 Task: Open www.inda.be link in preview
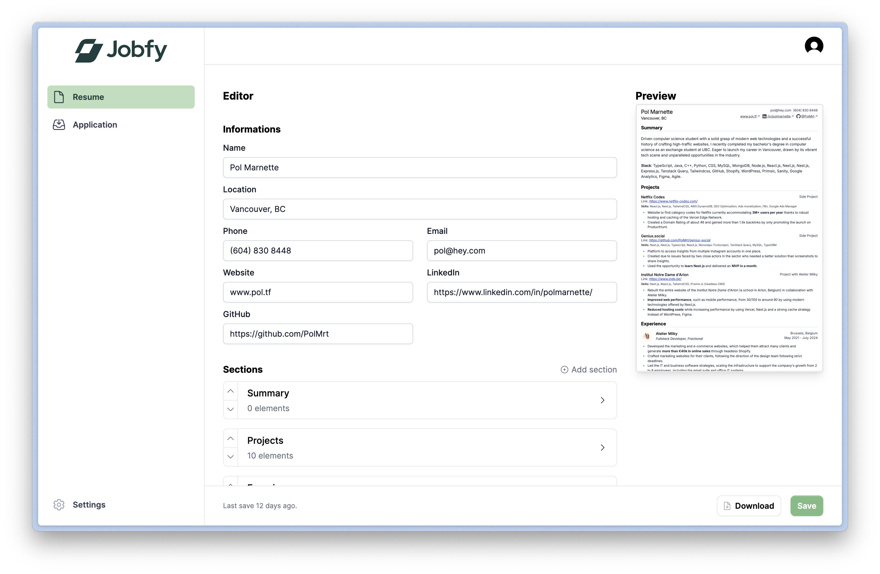tap(665, 279)
